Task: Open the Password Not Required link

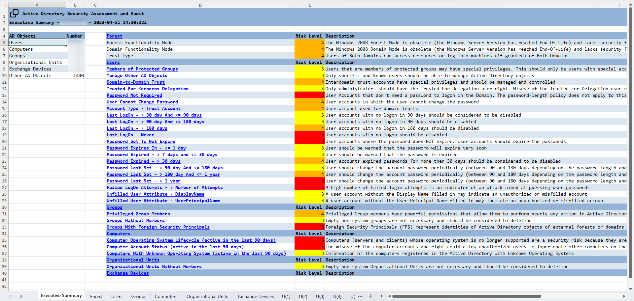Action: pyautogui.click(x=134, y=95)
